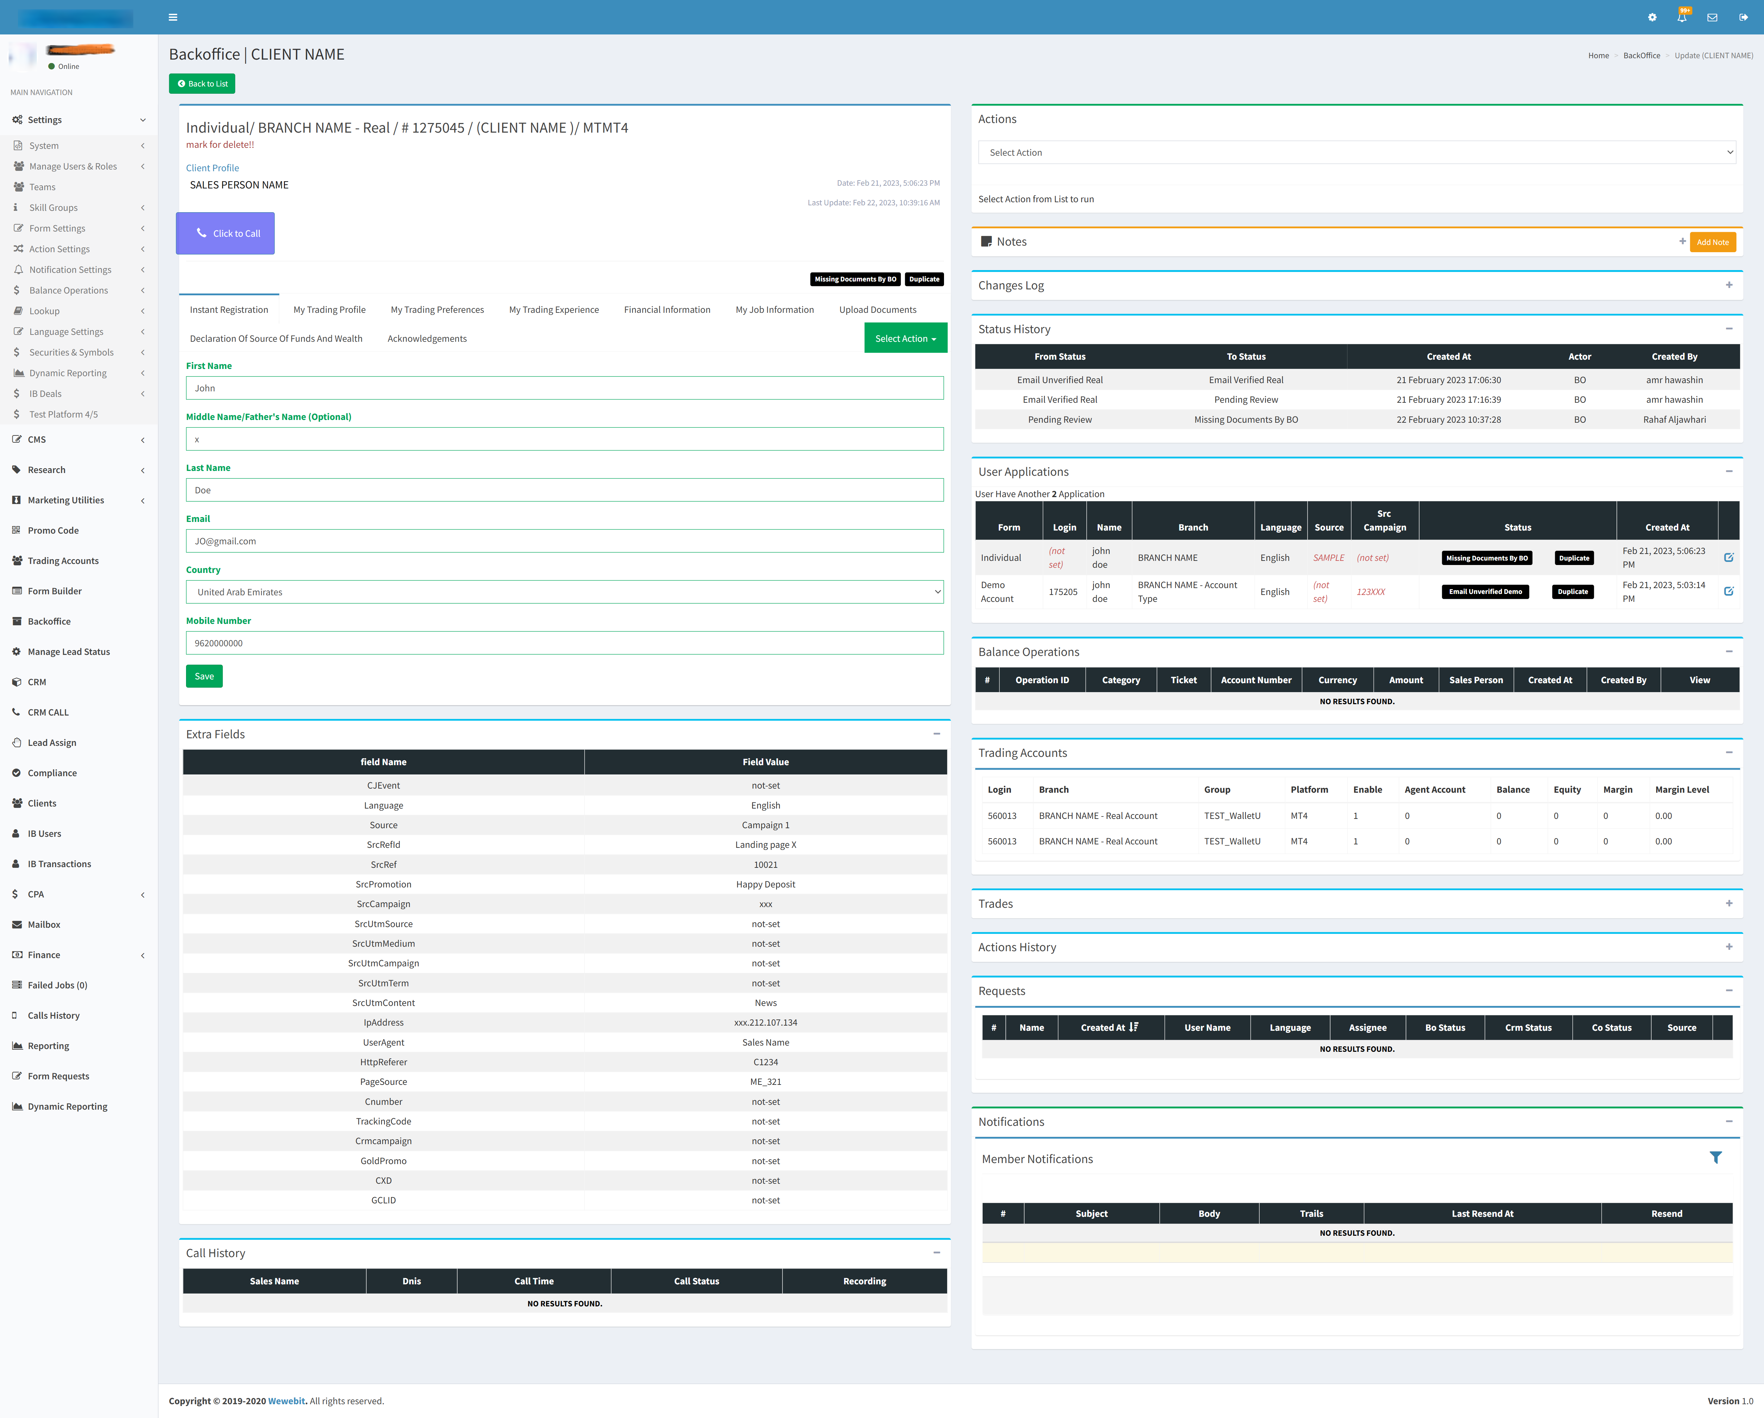1764x1418 pixels.
Task: Edit the Individual application row icon
Action: (1729, 557)
